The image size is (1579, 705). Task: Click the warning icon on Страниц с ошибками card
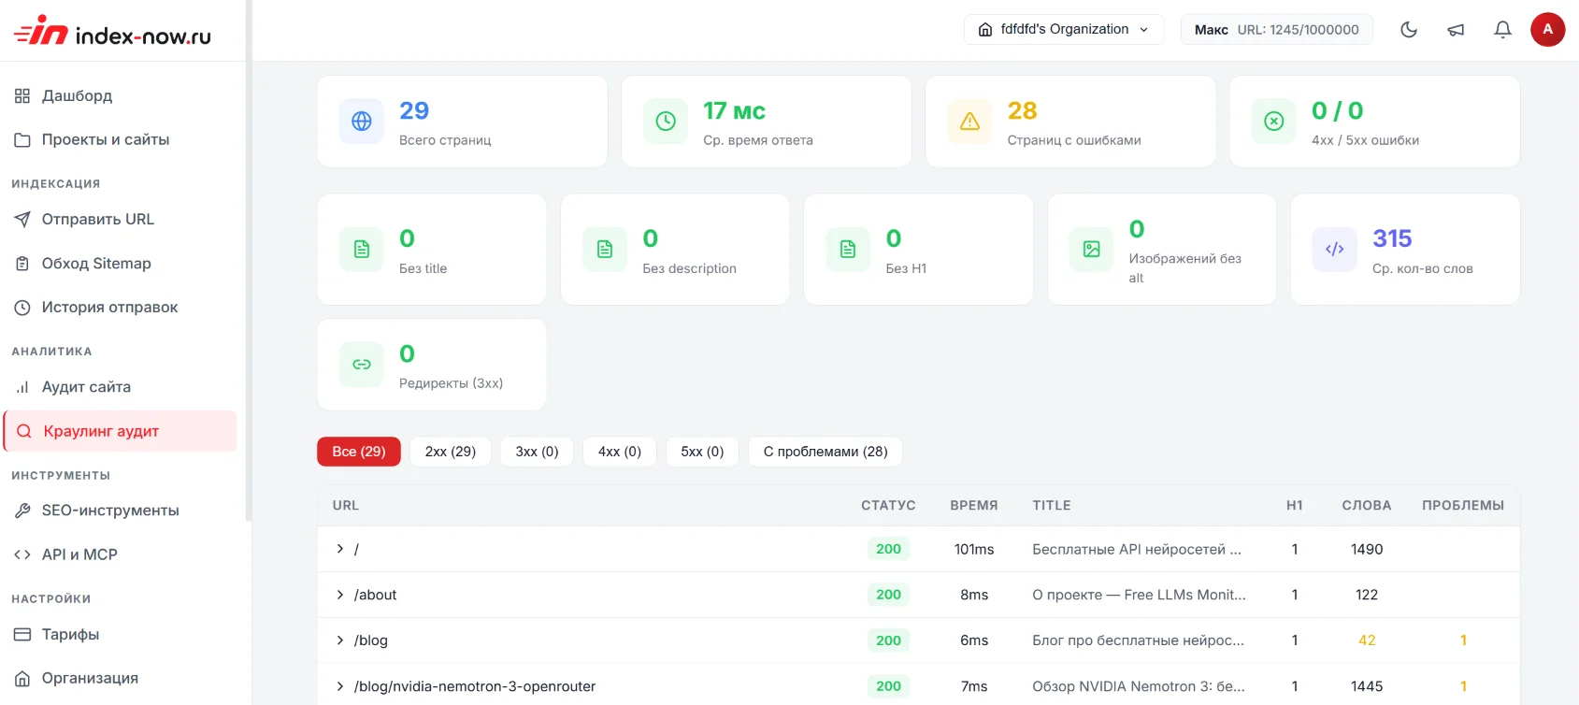pos(970,122)
